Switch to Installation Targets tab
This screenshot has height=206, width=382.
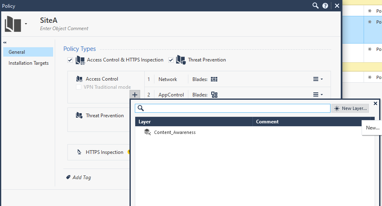(29, 63)
